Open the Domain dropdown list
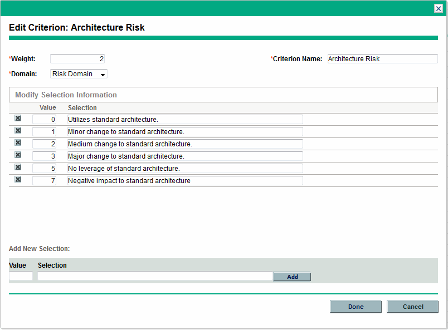 [79, 74]
